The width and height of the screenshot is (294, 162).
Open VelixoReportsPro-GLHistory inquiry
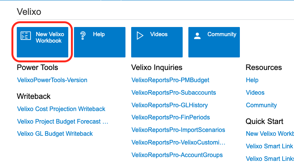(170, 105)
